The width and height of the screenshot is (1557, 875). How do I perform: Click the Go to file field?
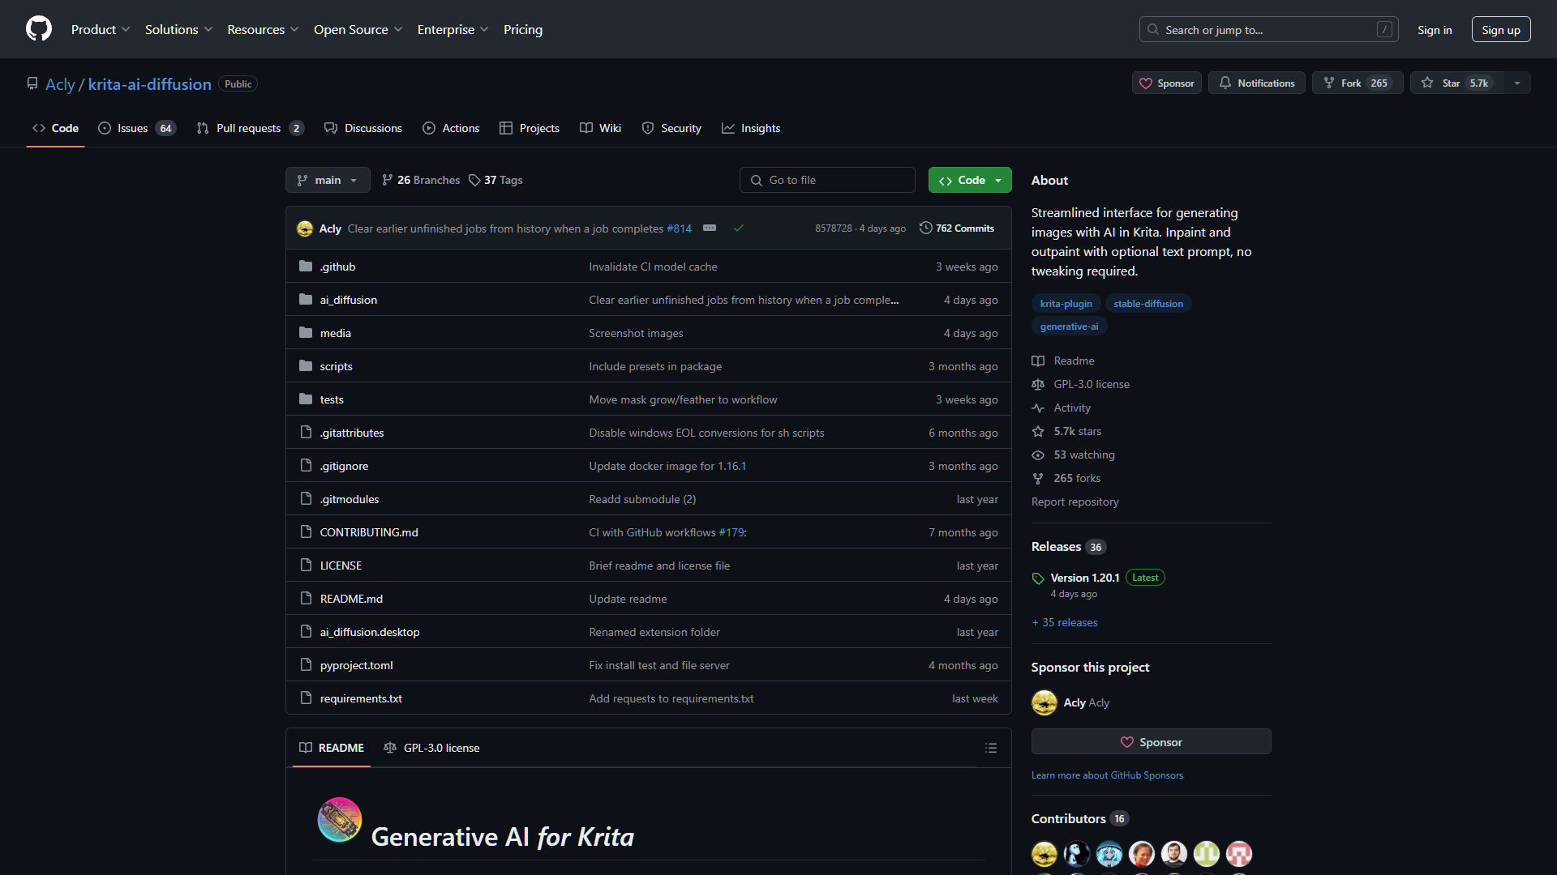827,180
